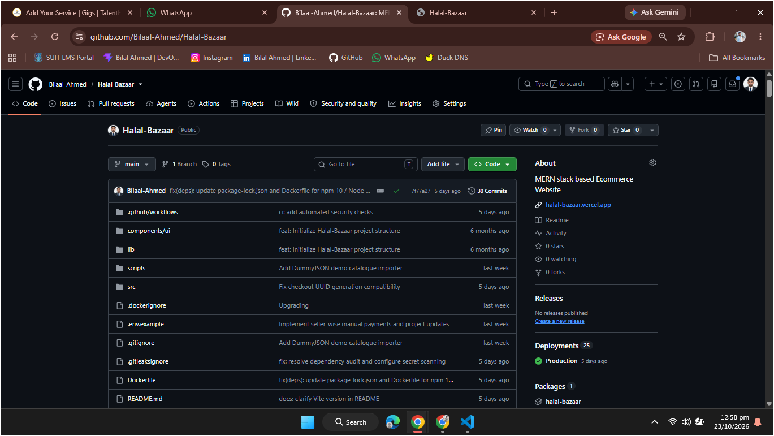Viewport: 774px width, 436px height.
Task: Edit repository details with the About gear
Action: (x=652, y=163)
